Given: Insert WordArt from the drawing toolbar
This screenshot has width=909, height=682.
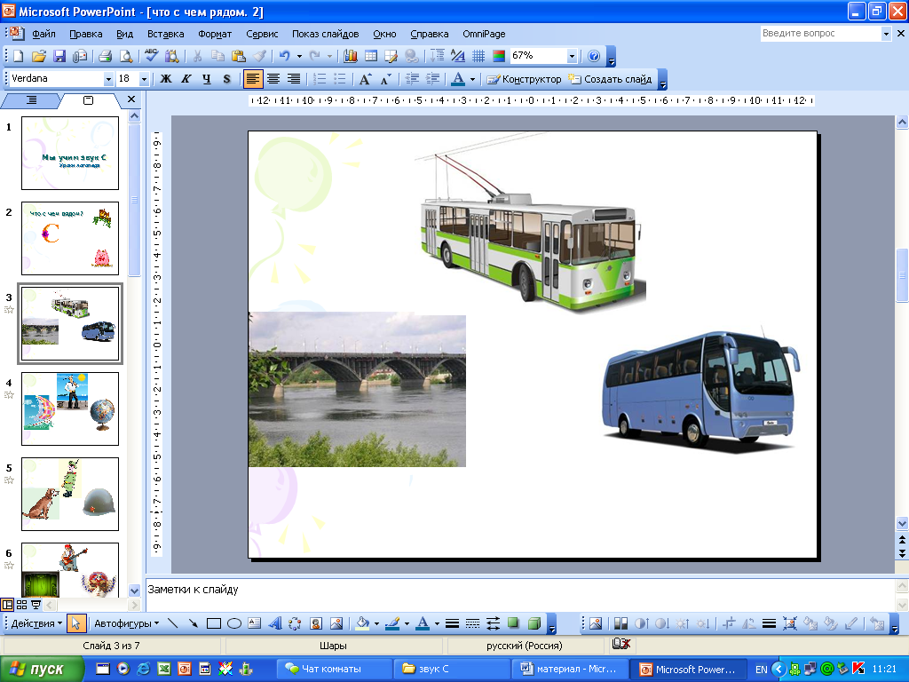Looking at the screenshot, I should pos(275,623).
